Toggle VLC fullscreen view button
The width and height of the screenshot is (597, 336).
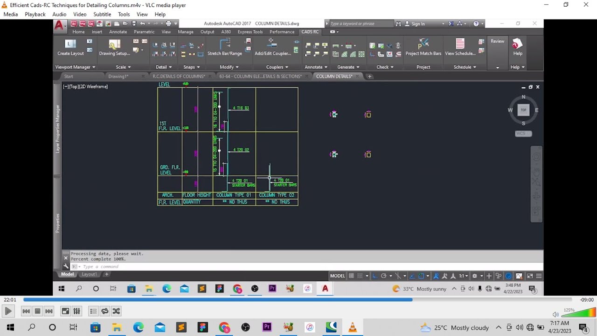65,311
